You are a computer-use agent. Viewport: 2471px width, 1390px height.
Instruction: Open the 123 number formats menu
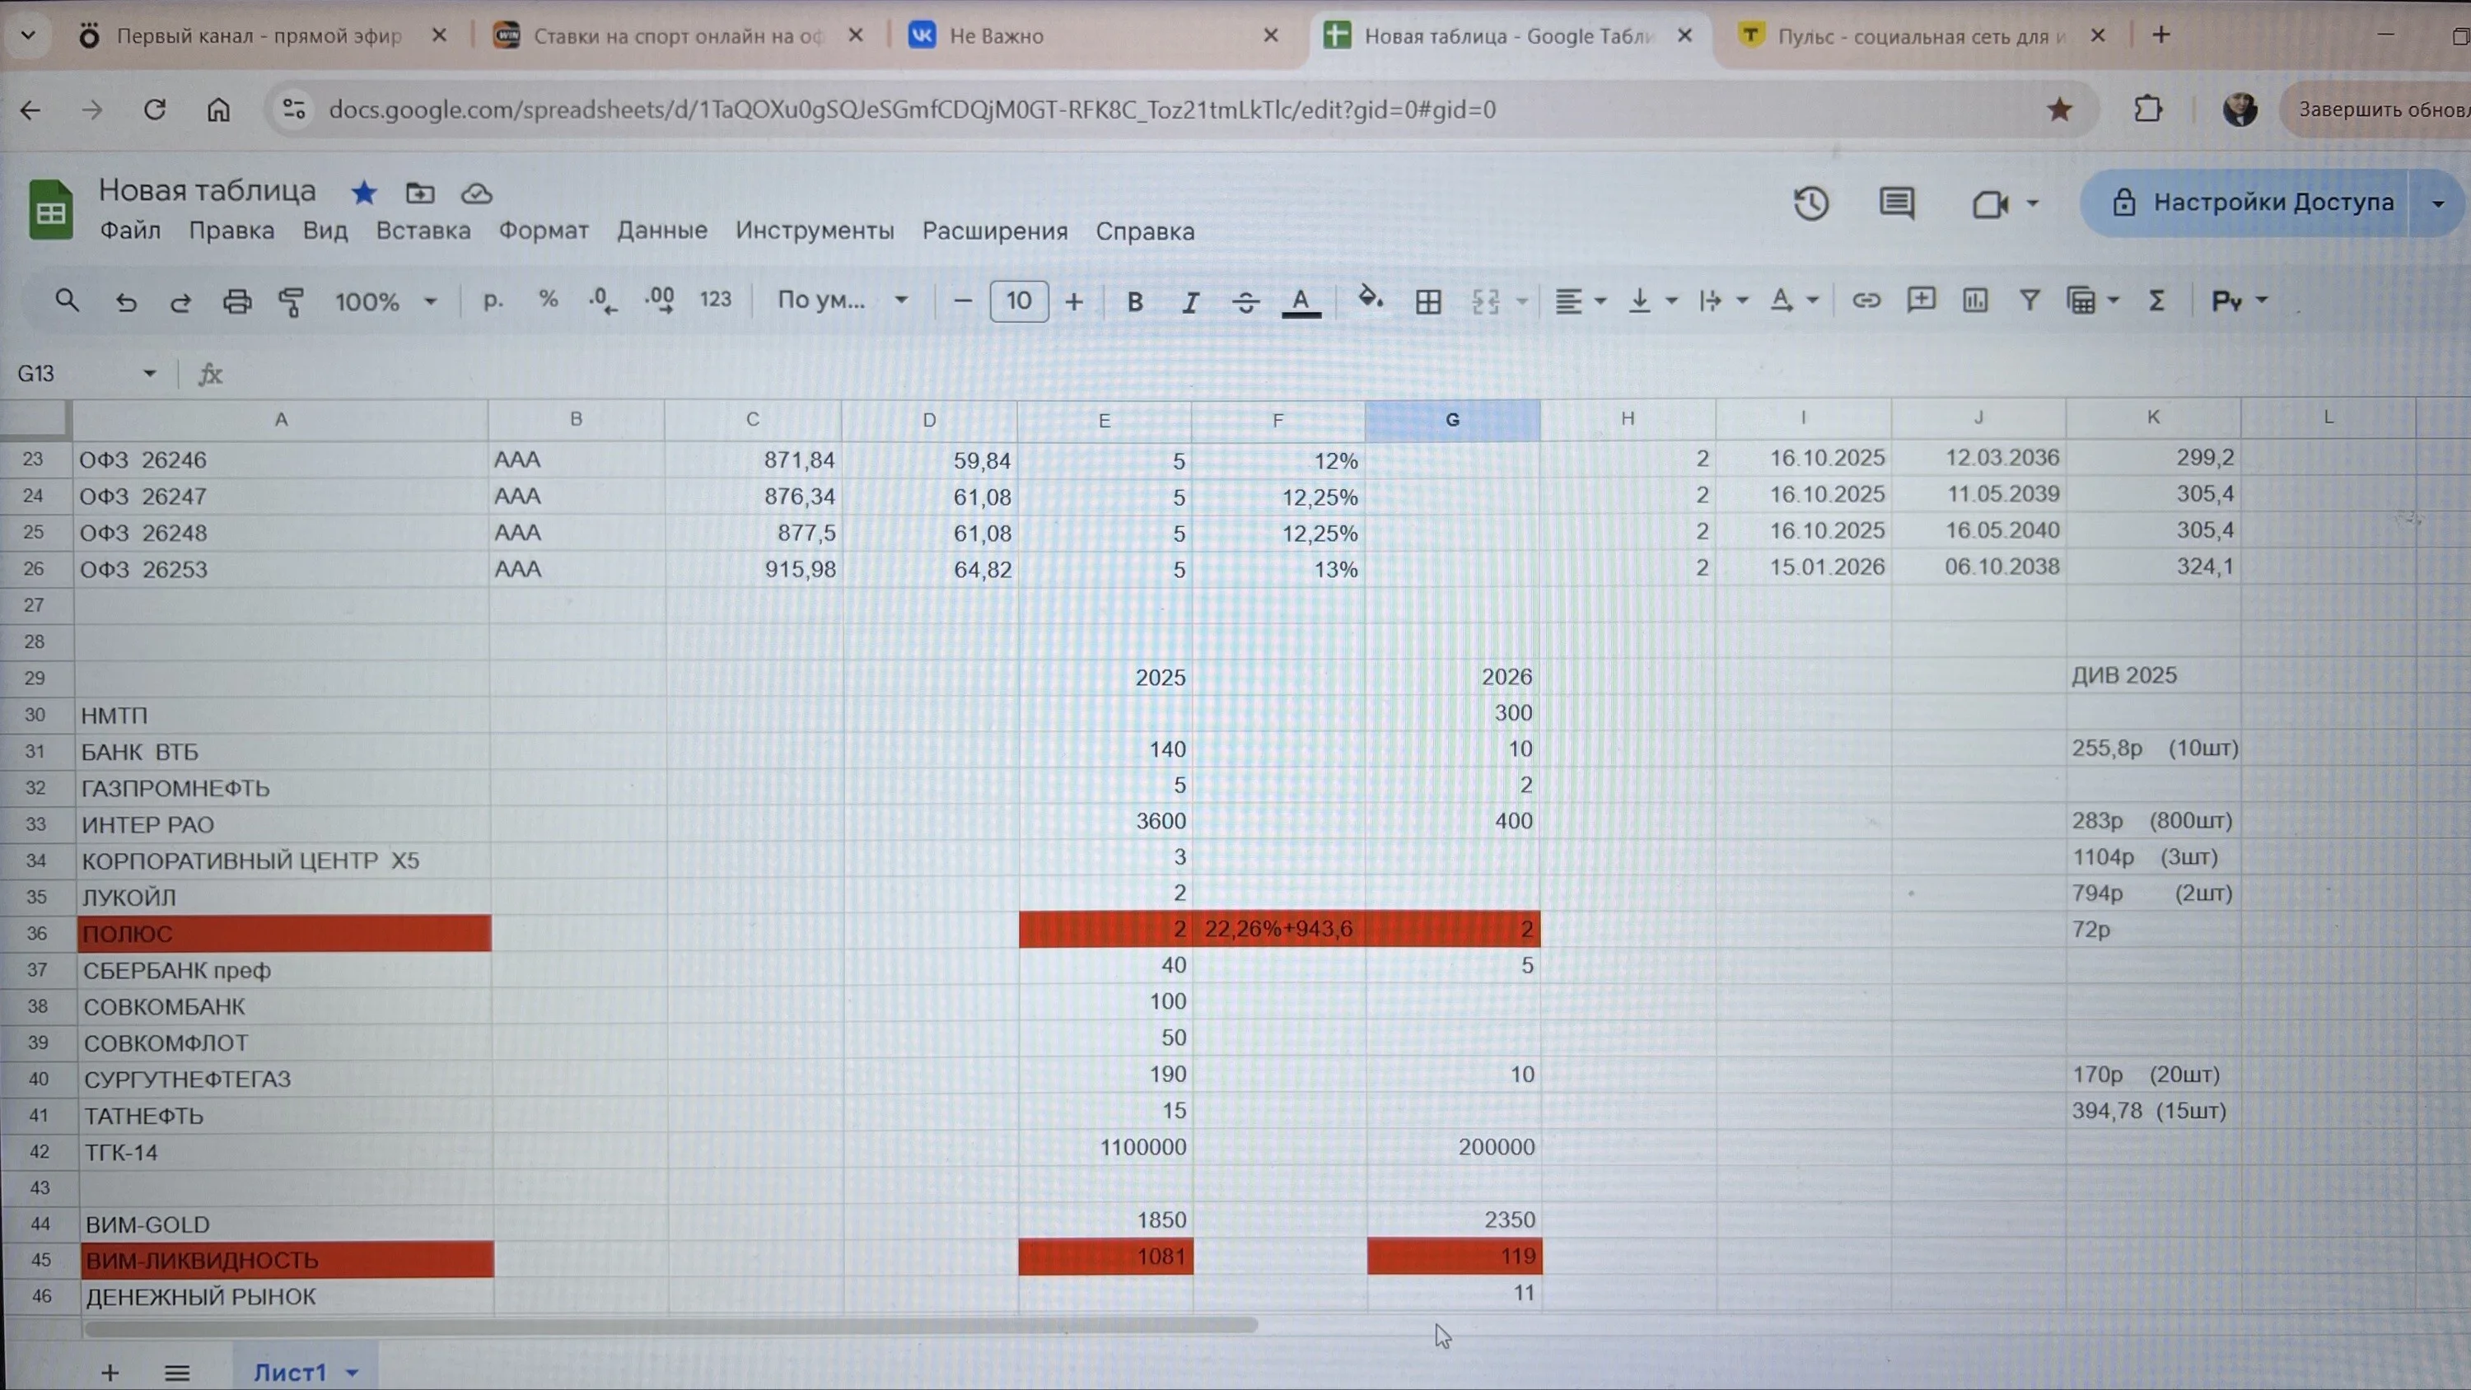(x=716, y=301)
